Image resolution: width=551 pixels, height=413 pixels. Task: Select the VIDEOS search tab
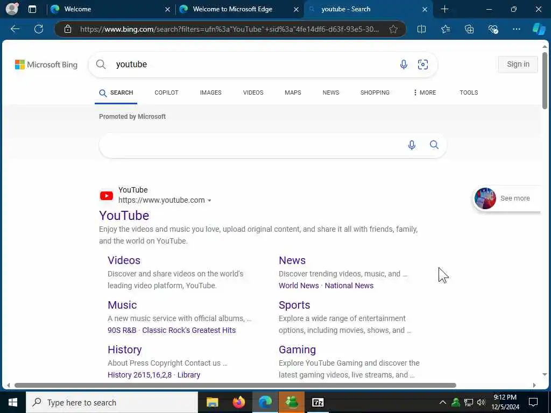(253, 92)
